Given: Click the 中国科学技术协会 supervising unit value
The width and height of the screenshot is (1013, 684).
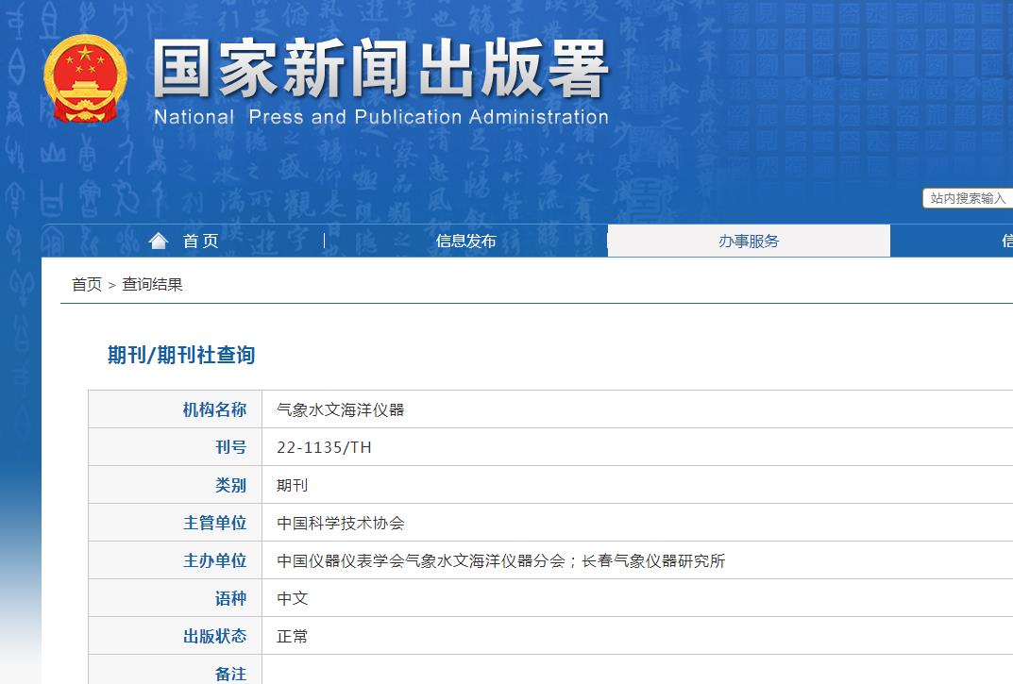Looking at the screenshot, I should click(340, 523).
